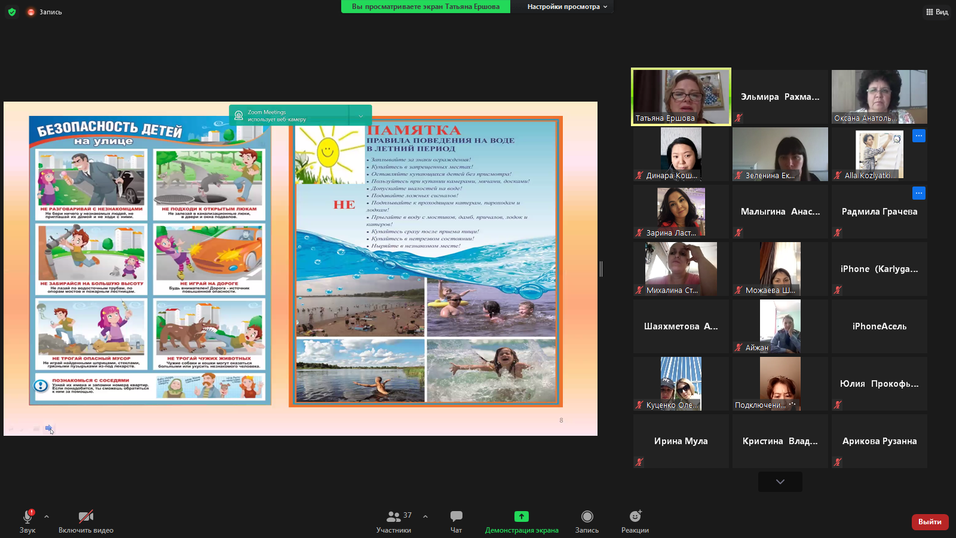
Task: Click the red recording indicator icon
Action: (x=31, y=12)
